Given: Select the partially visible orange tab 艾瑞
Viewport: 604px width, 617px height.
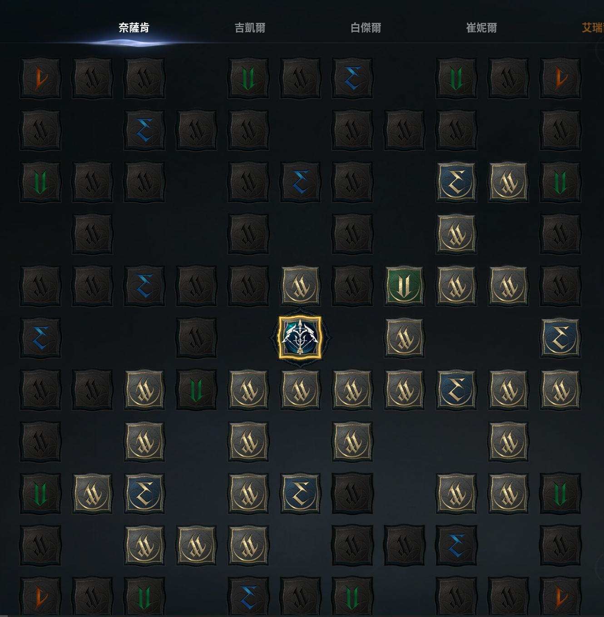Looking at the screenshot, I should [x=593, y=28].
